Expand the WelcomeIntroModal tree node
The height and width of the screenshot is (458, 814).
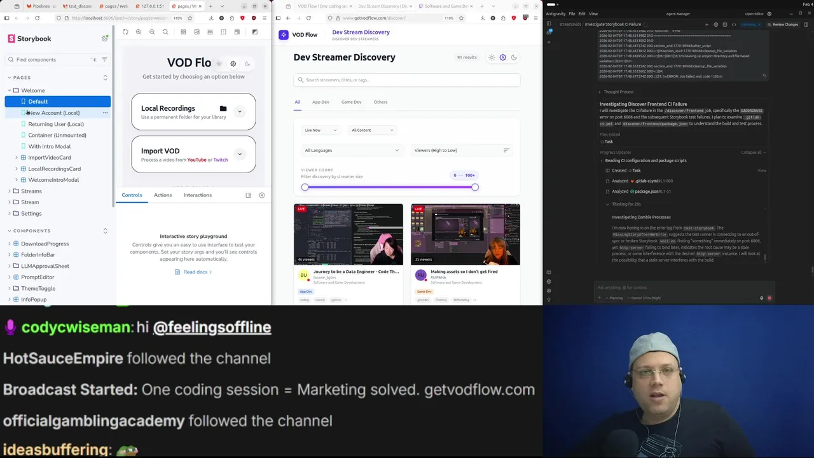tap(17, 180)
